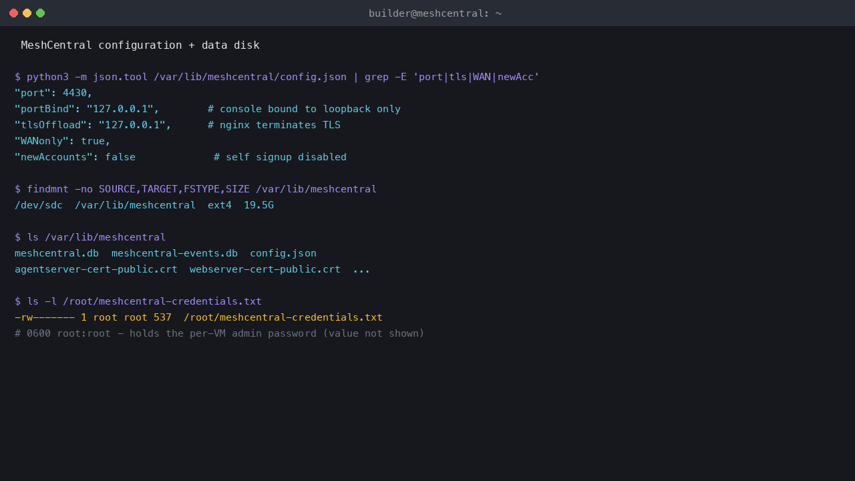Click the /dev/sdc device name

point(39,205)
